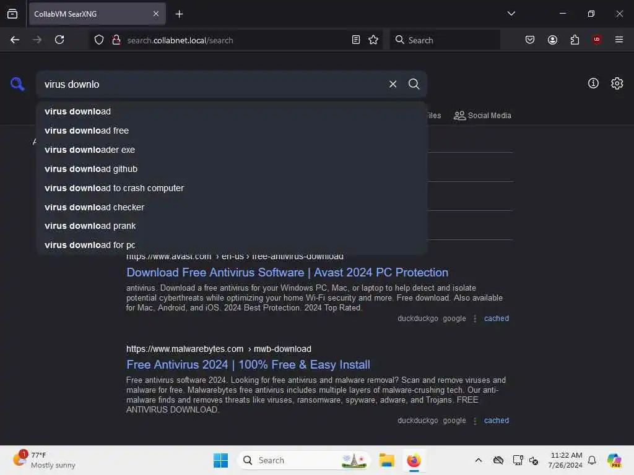Open the weather widget showing 77°F

point(44,460)
